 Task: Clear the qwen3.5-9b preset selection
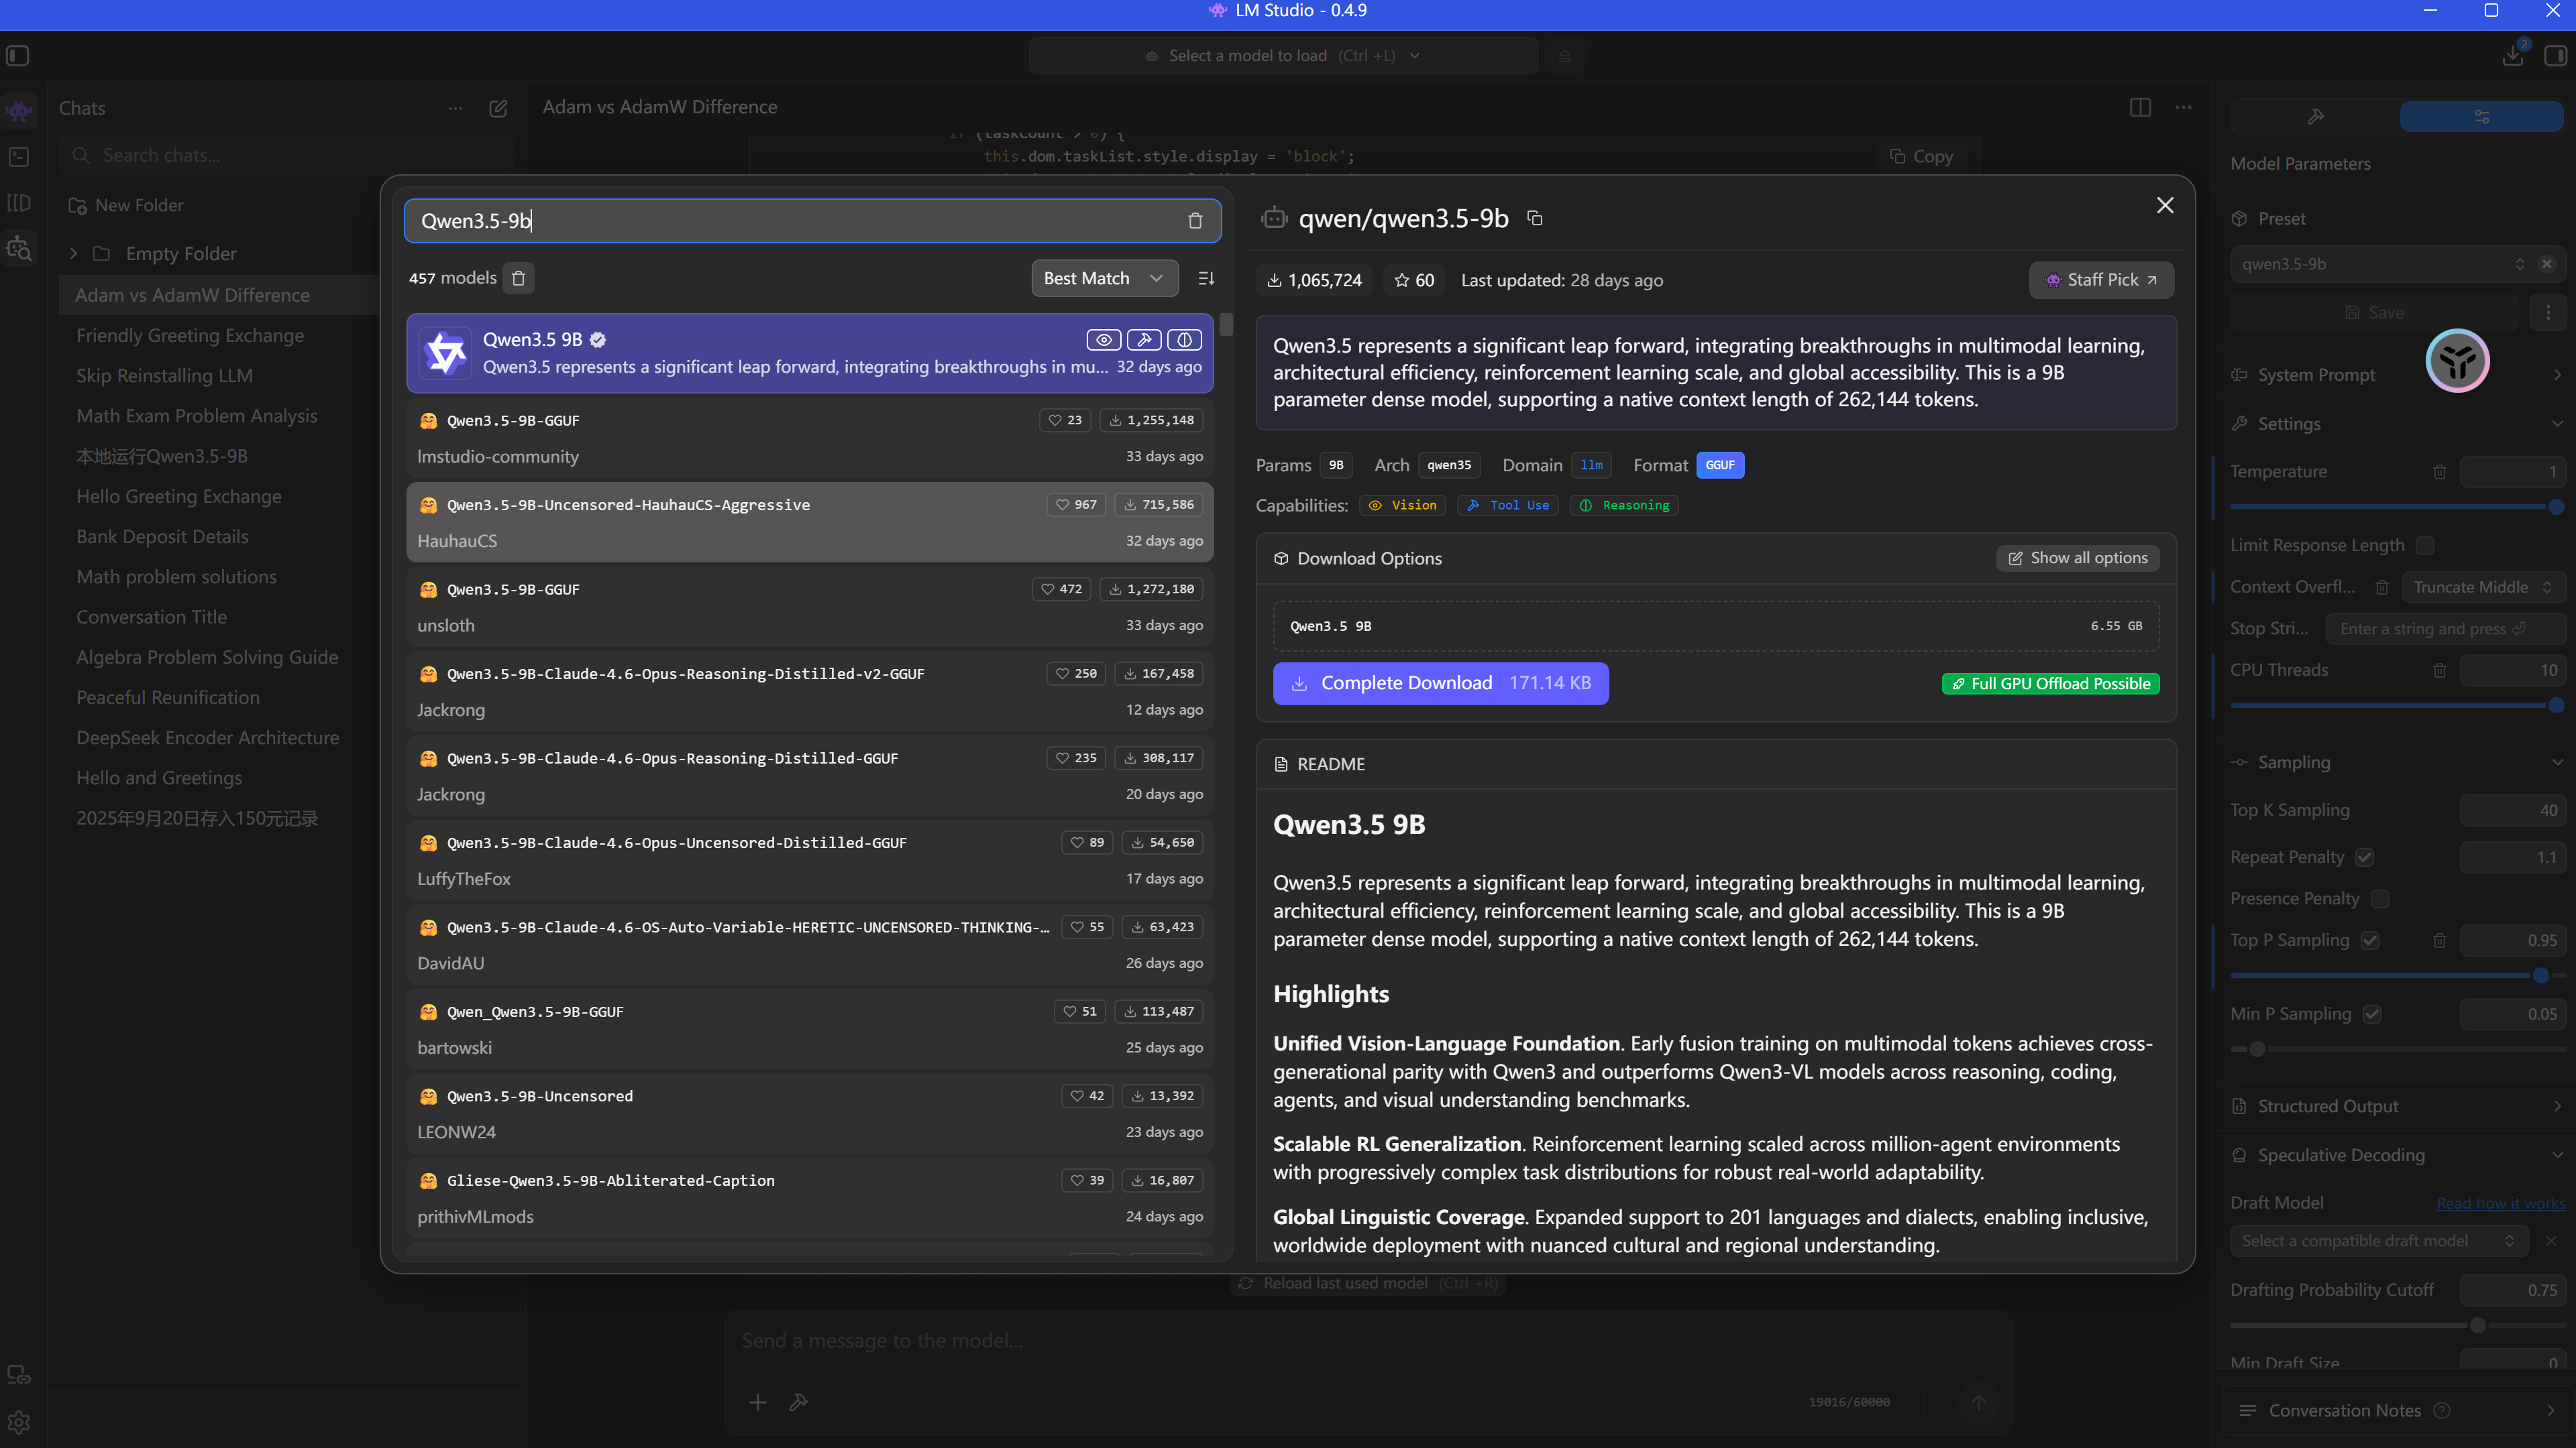click(2547, 264)
